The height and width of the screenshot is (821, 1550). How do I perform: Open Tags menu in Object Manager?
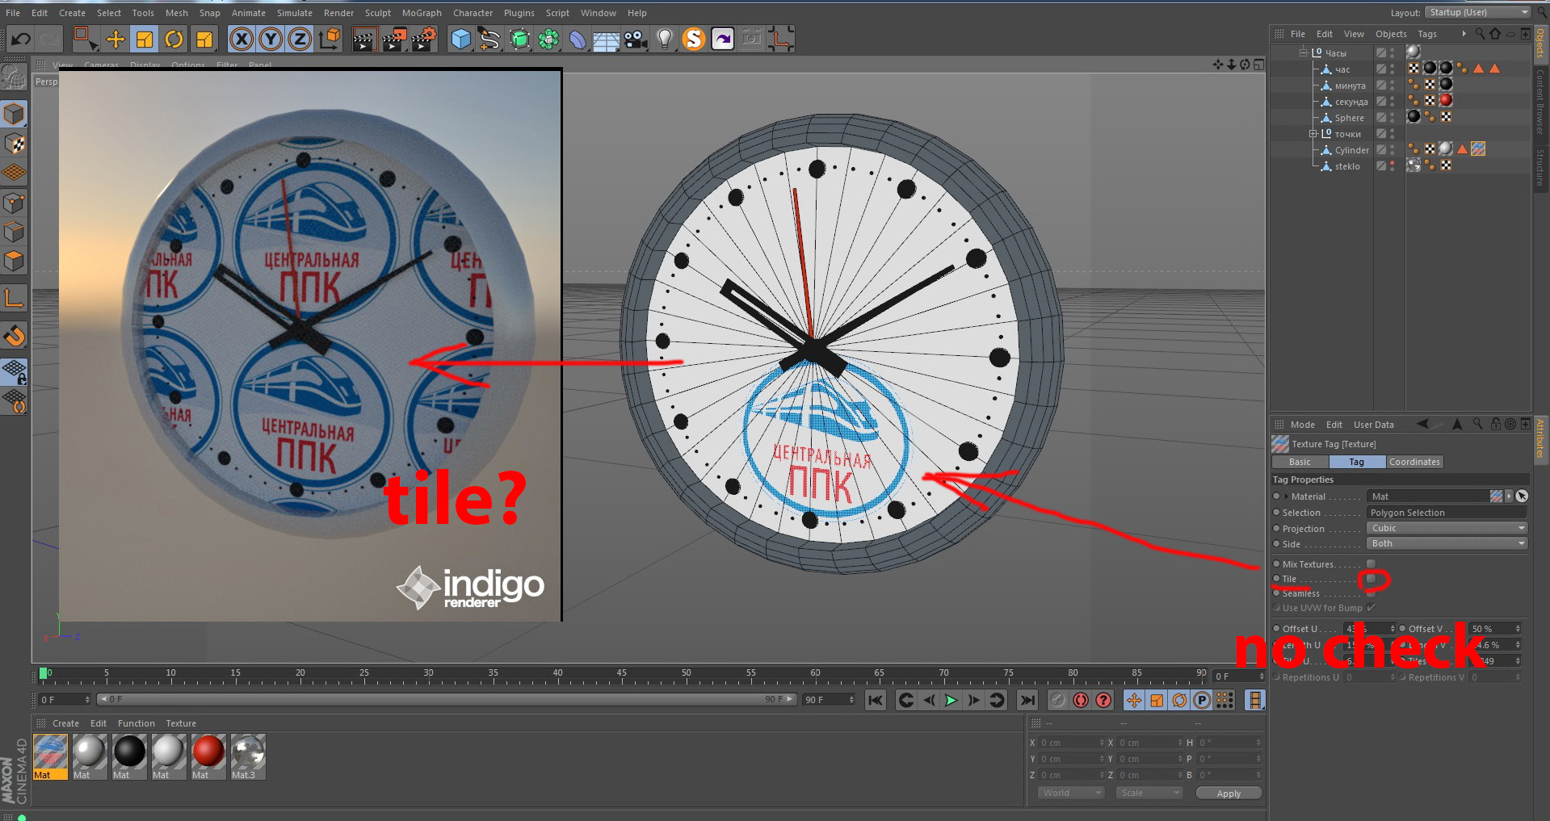[x=1427, y=34]
